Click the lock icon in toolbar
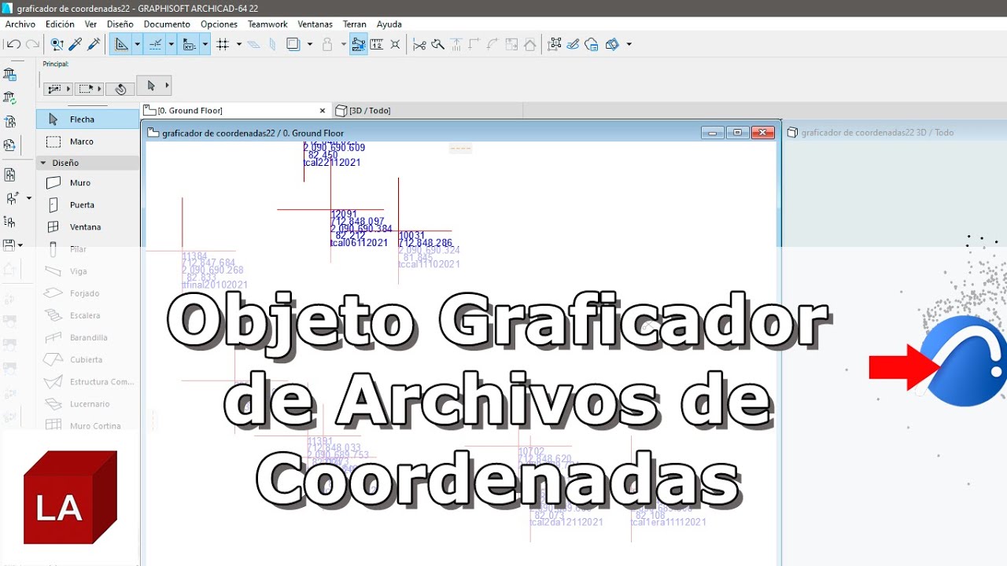This screenshot has width=1007, height=566. click(x=327, y=45)
